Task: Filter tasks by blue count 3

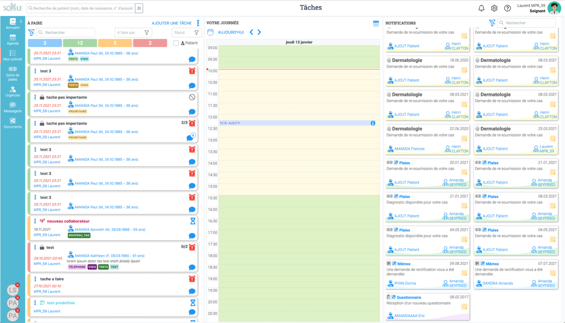Action: (x=45, y=43)
